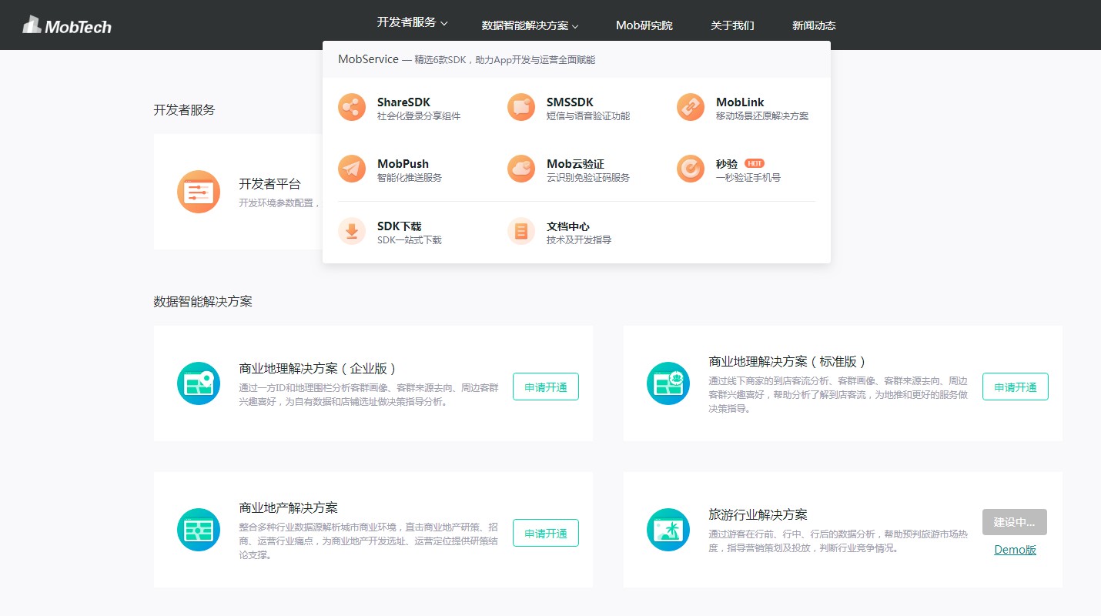This screenshot has height=616, width=1101.
Task: Click the 云识别免验证码服务 description
Action: tap(588, 178)
